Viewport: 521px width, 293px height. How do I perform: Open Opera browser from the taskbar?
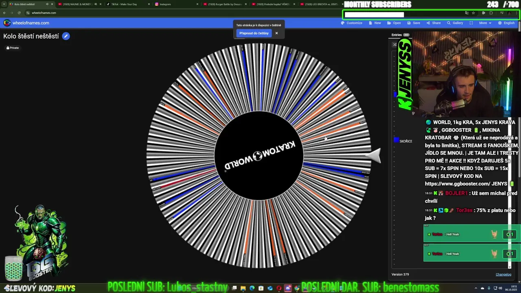tap(279, 288)
